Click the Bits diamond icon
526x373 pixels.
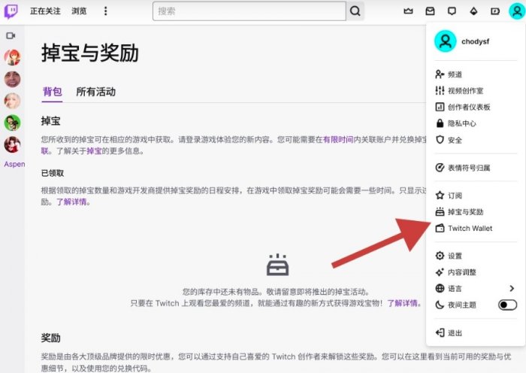click(x=473, y=11)
